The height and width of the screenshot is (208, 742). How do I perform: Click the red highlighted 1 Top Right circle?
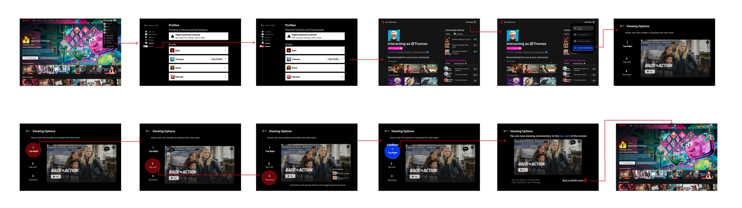(x=34, y=149)
